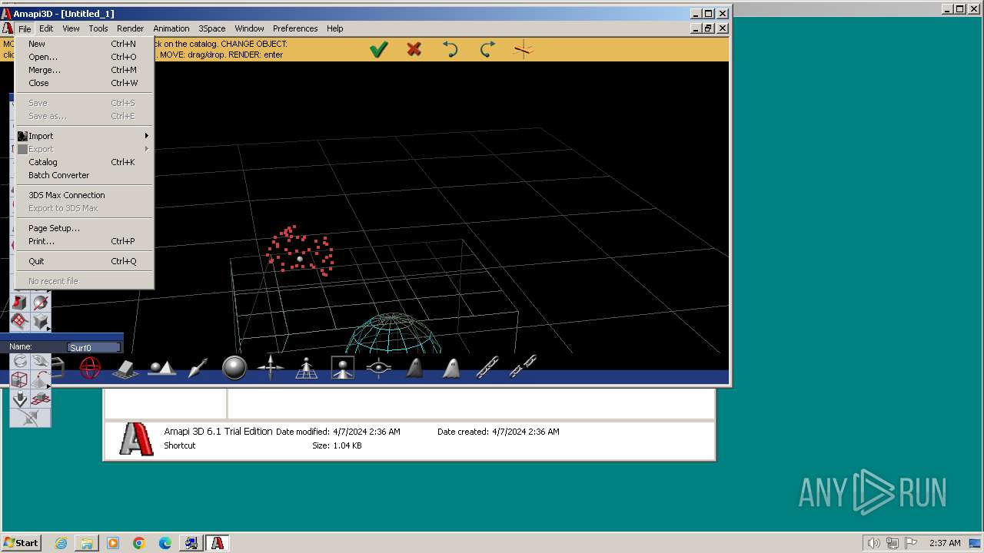Expand the Import submenu arrow
The image size is (984, 553).
146,136
